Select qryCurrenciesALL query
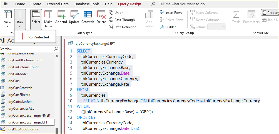279x134 pixels. pos(21,109)
